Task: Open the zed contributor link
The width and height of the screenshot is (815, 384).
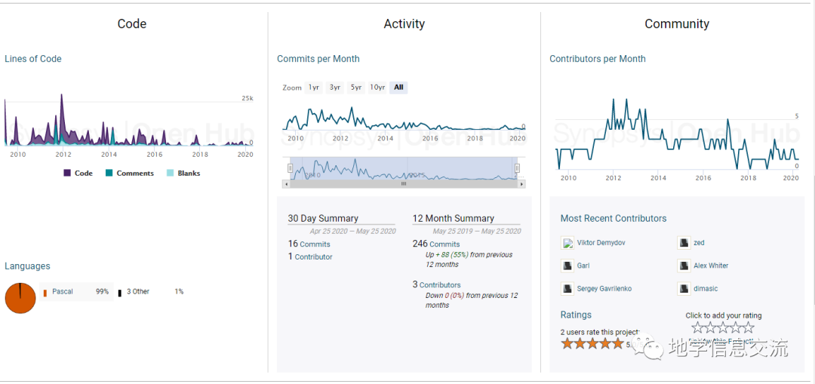Action: [699, 243]
